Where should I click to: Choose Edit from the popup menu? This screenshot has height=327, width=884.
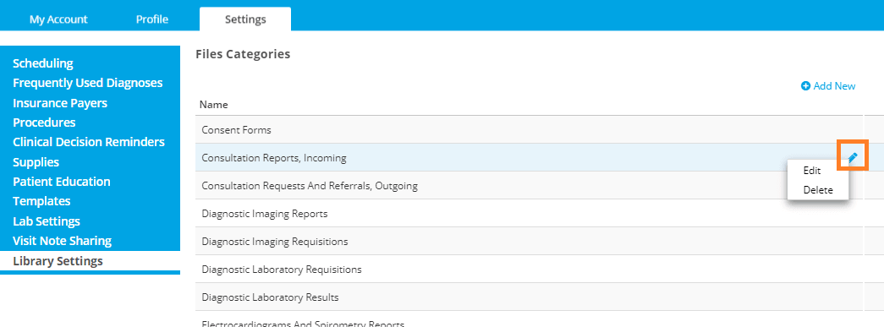pyautogui.click(x=812, y=171)
